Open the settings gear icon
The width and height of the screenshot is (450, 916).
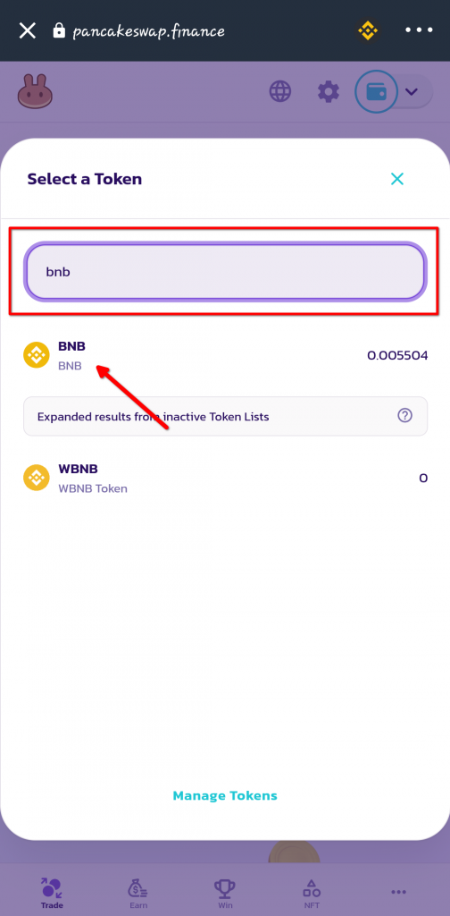329,92
